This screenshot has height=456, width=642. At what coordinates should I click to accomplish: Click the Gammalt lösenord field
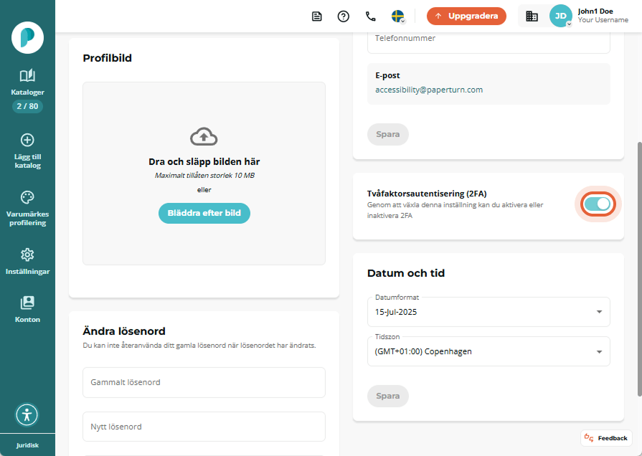(204, 382)
